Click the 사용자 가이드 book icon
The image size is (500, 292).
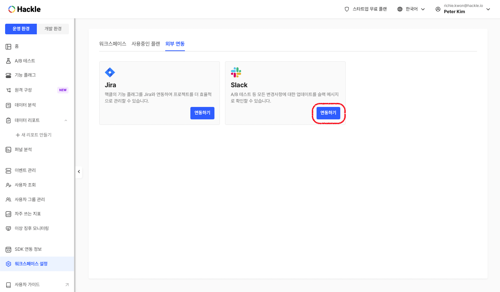(x=8, y=285)
